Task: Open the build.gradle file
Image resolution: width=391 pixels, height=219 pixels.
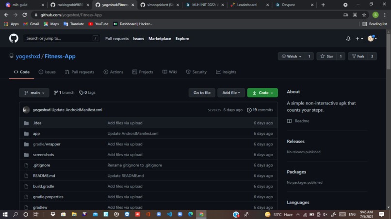Action: pyautogui.click(x=43, y=186)
